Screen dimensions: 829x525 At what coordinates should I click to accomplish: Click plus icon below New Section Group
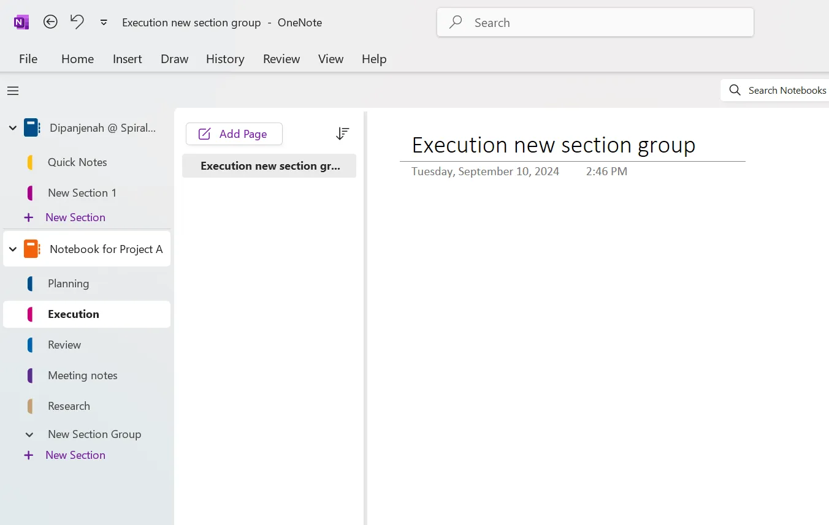(x=28, y=455)
